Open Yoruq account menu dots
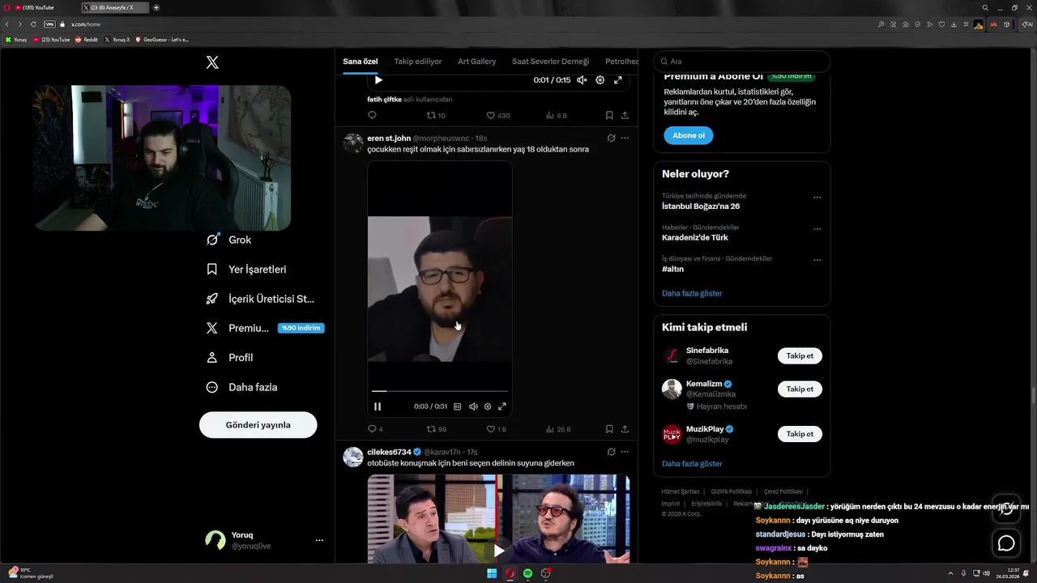The width and height of the screenshot is (1037, 583). coord(319,540)
